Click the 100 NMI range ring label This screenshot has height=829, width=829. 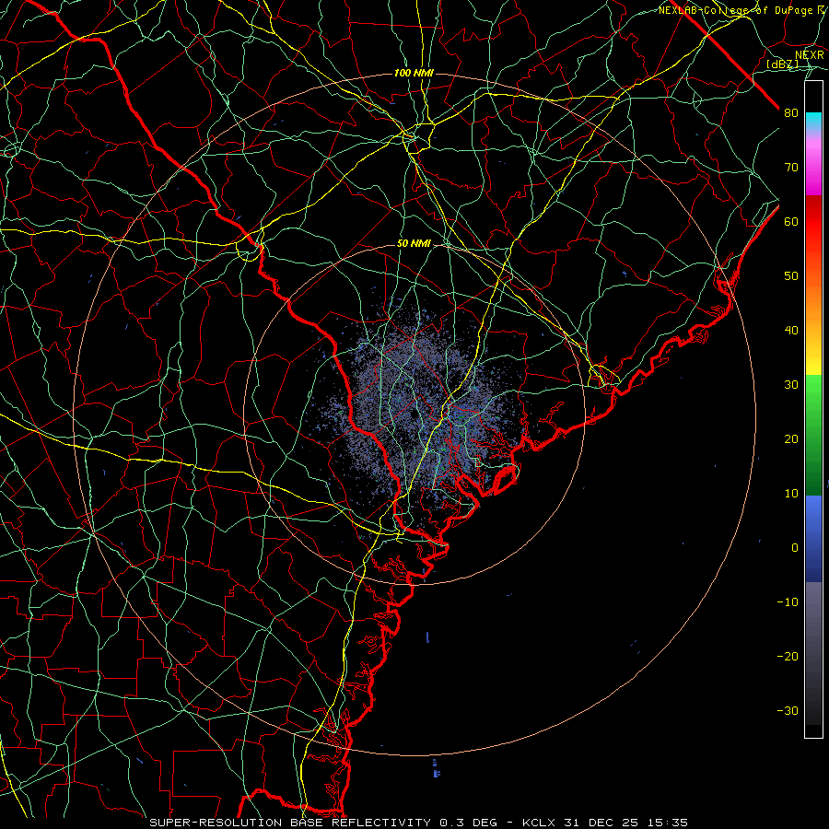[414, 73]
